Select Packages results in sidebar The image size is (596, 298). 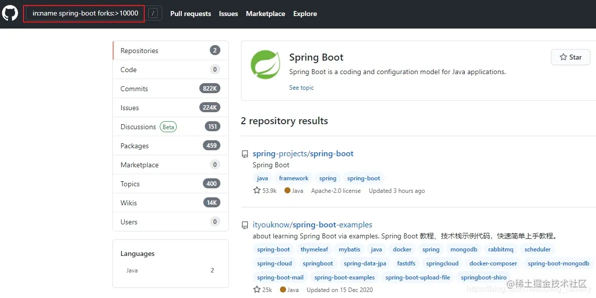pos(171,146)
